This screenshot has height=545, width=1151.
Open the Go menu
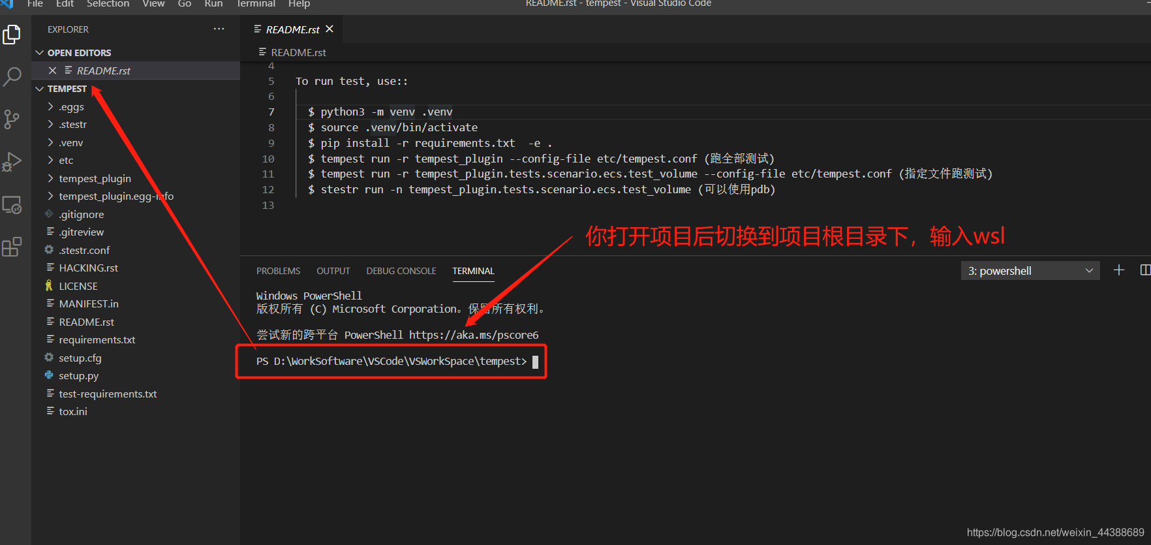[x=185, y=4]
